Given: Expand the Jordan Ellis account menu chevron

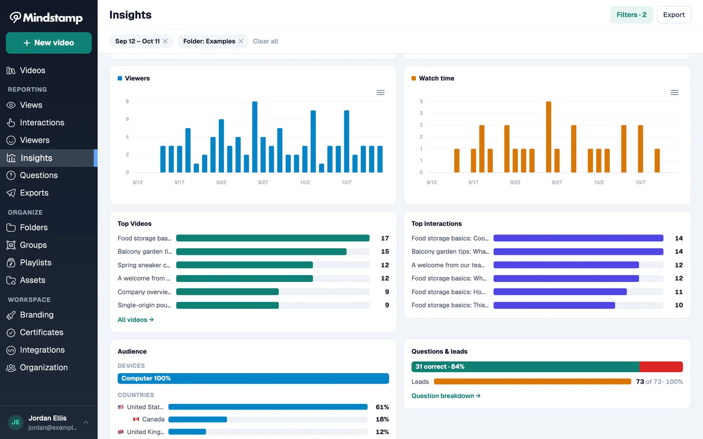Looking at the screenshot, I should [86, 422].
